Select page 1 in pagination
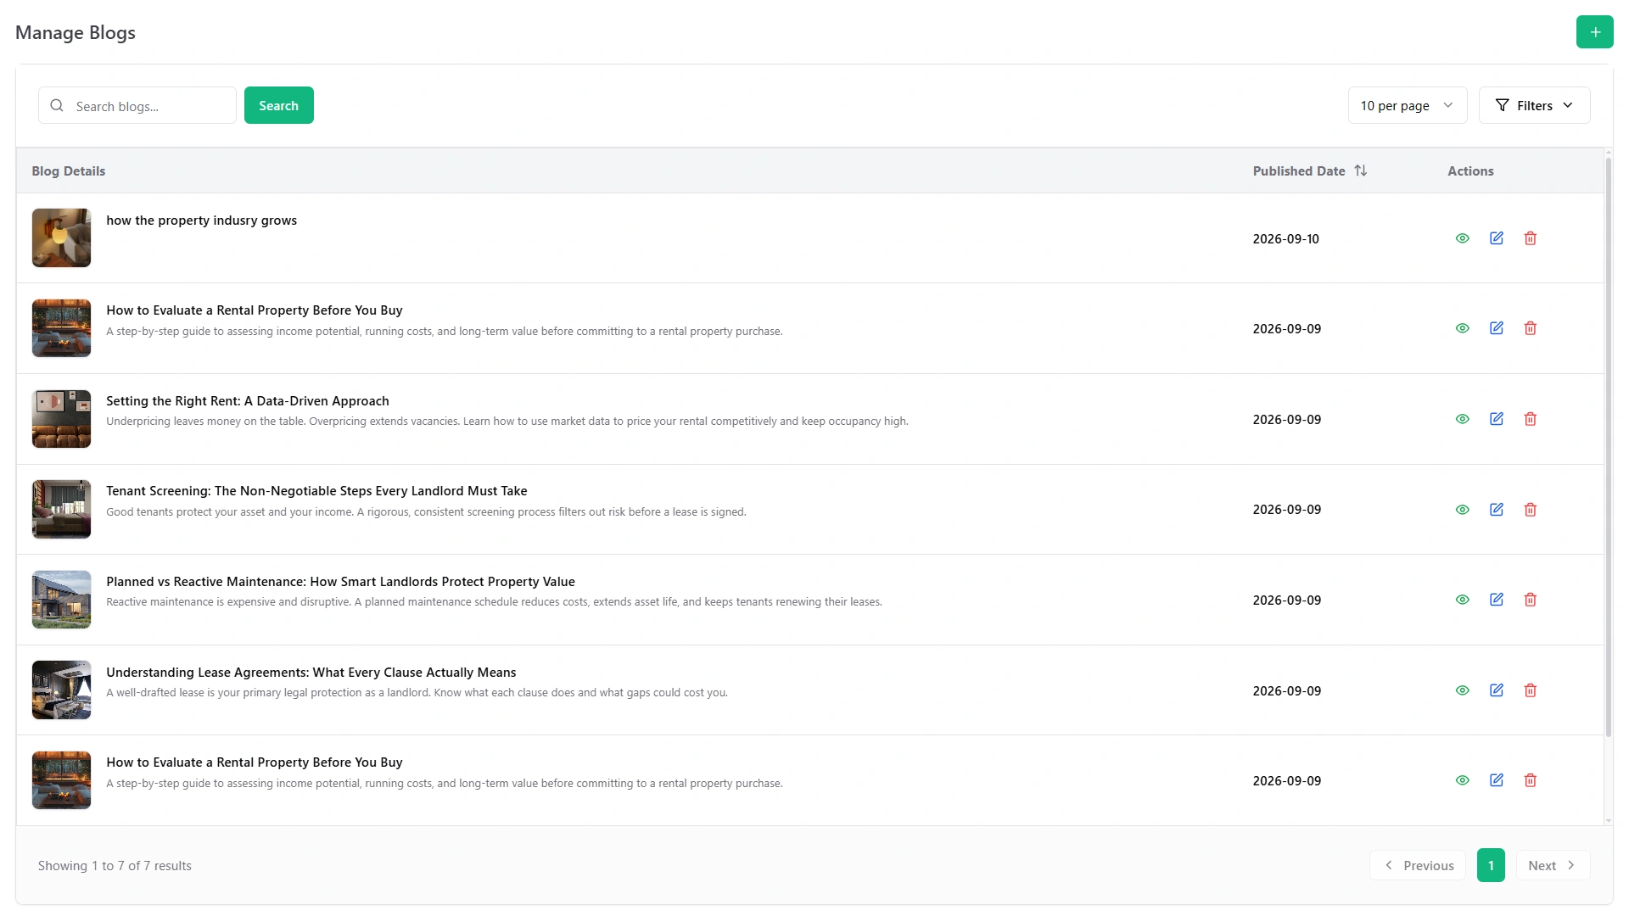This screenshot has width=1629, height=916. point(1491,865)
